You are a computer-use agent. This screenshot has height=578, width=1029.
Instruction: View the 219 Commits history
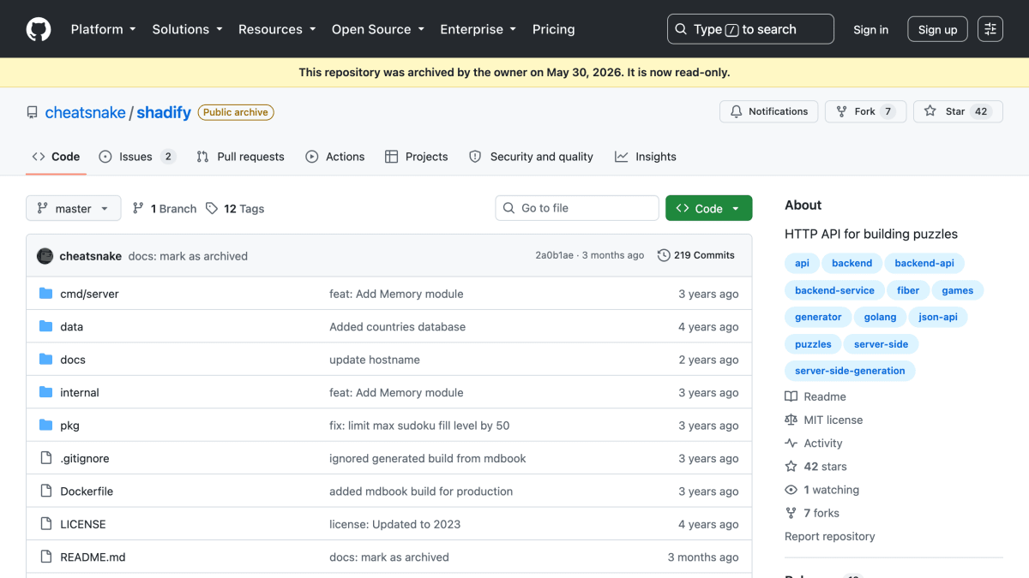[696, 255]
